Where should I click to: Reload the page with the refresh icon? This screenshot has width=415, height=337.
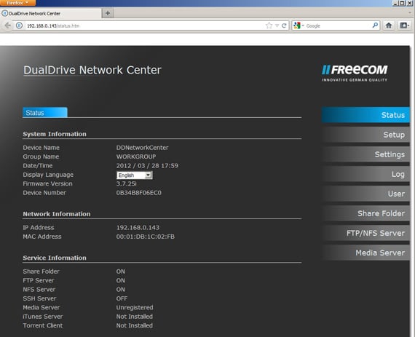tap(284, 25)
